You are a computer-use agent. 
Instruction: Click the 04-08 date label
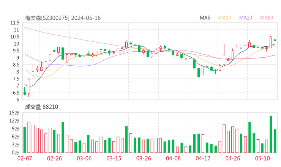[x=173, y=158]
